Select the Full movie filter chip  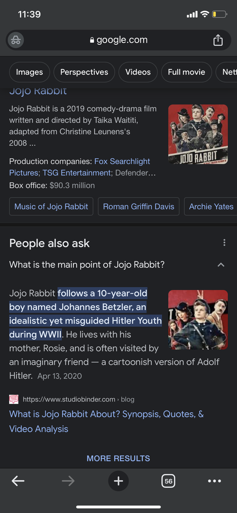(x=186, y=72)
